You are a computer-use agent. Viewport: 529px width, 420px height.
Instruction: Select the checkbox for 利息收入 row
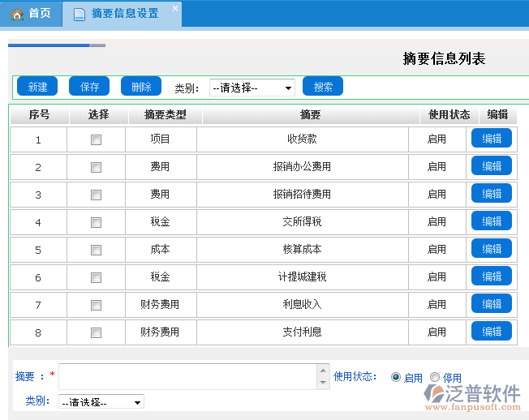click(96, 305)
